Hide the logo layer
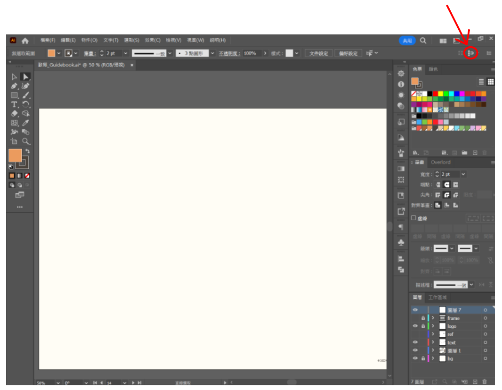The height and width of the screenshot is (390, 502). pos(415,326)
